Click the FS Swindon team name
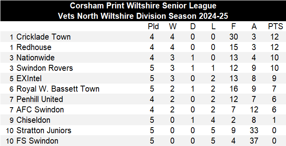Viewport: 286px width, 146px height. [x=37, y=141]
